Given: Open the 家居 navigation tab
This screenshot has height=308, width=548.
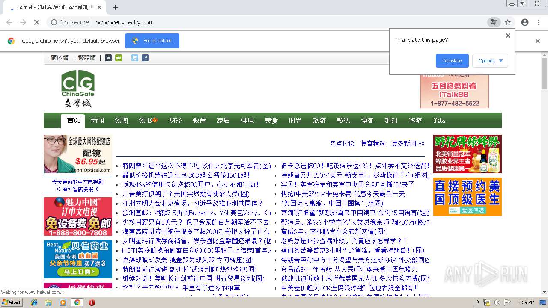Looking at the screenshot, I should pos(223,121).
